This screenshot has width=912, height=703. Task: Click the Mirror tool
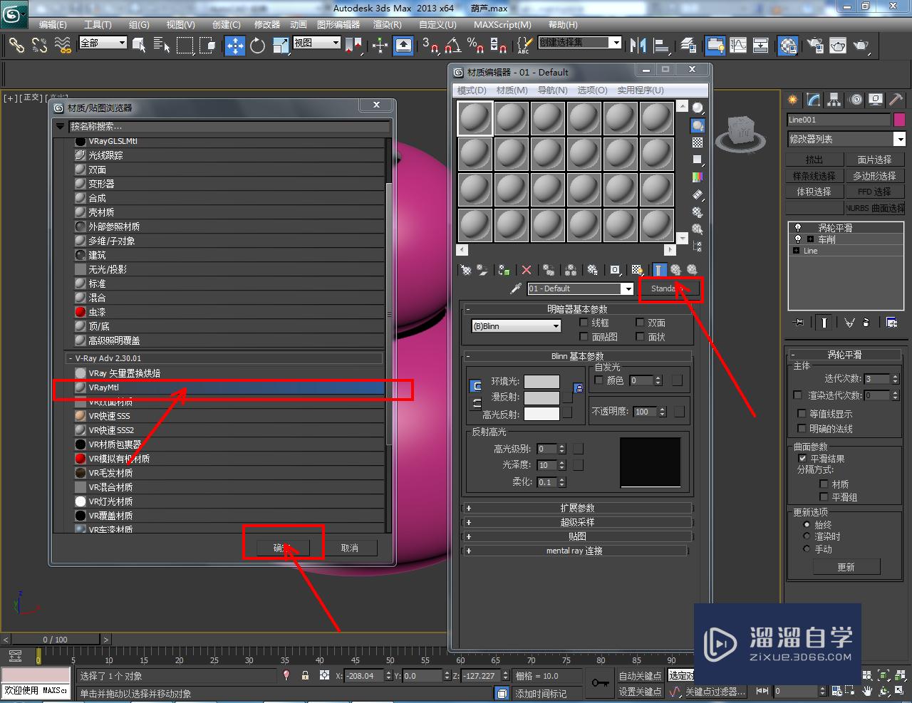coord(638,46)
